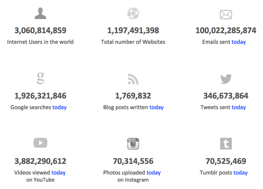
Task: Click the Google 'g' logo icon
Action: tap(40, 78)
